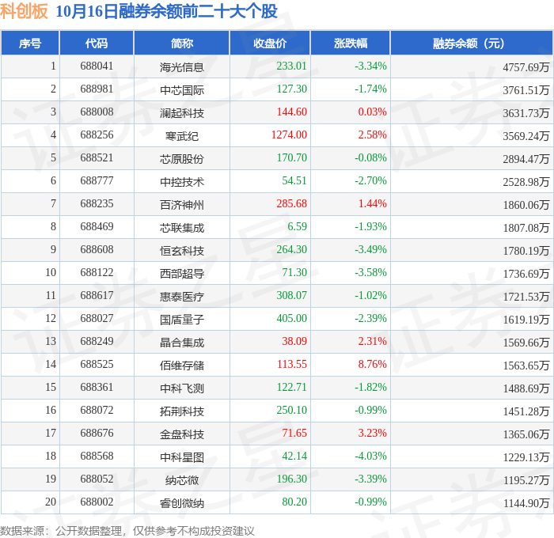Select stock name 芯联集成

point(181,228)
